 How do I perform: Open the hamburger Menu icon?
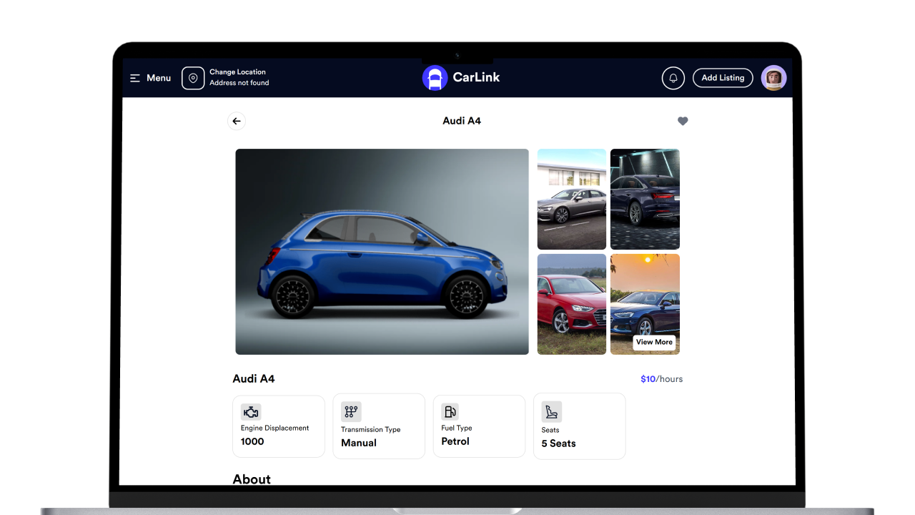click(x=135, y=78)
